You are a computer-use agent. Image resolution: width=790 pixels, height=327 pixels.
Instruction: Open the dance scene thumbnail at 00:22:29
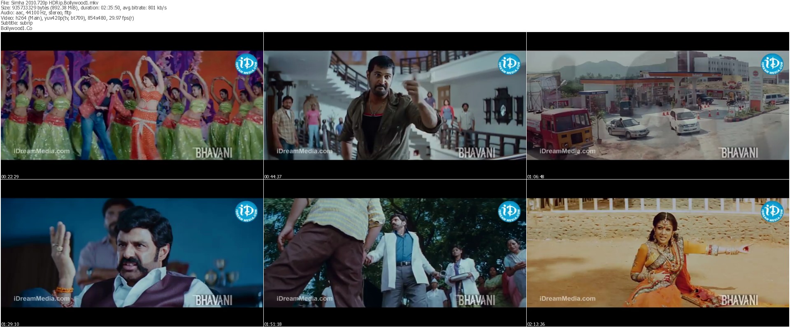[132, 106]
